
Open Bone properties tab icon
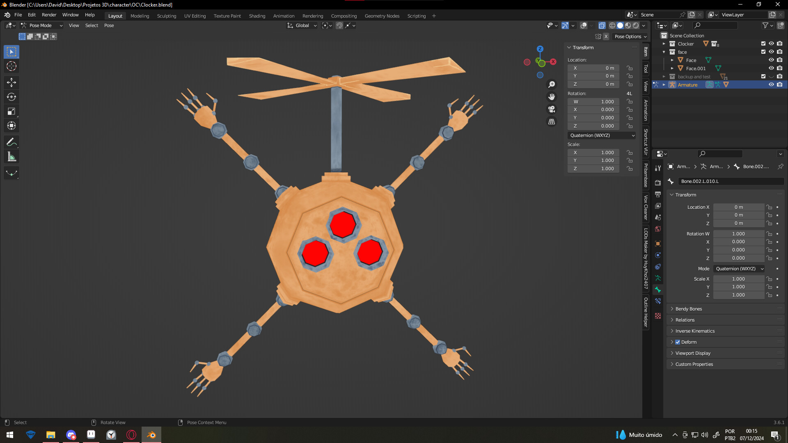point(658,290)
